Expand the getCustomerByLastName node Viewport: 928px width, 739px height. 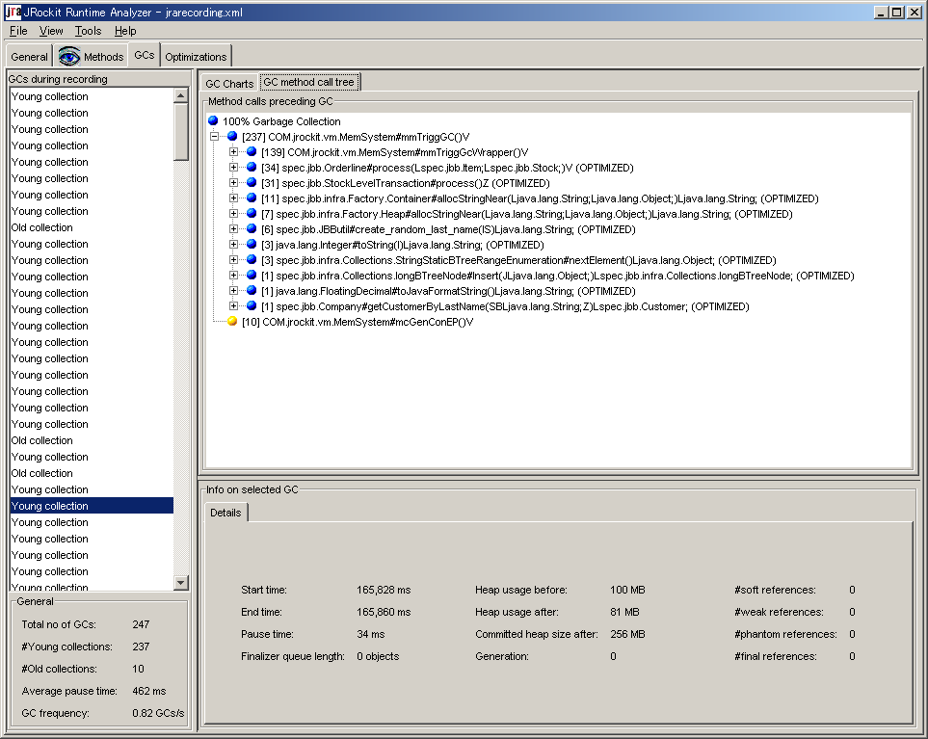(x=234, y=305)
